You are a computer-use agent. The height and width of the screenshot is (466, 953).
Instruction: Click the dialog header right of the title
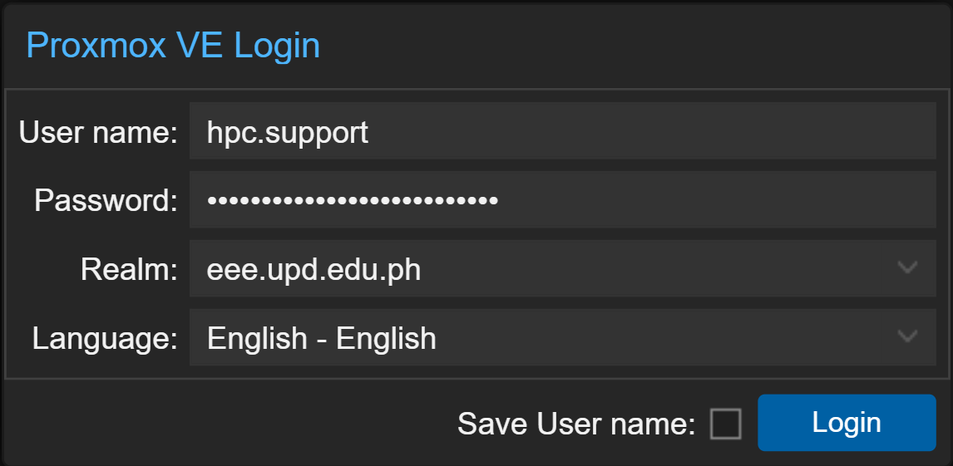point(632,45)
